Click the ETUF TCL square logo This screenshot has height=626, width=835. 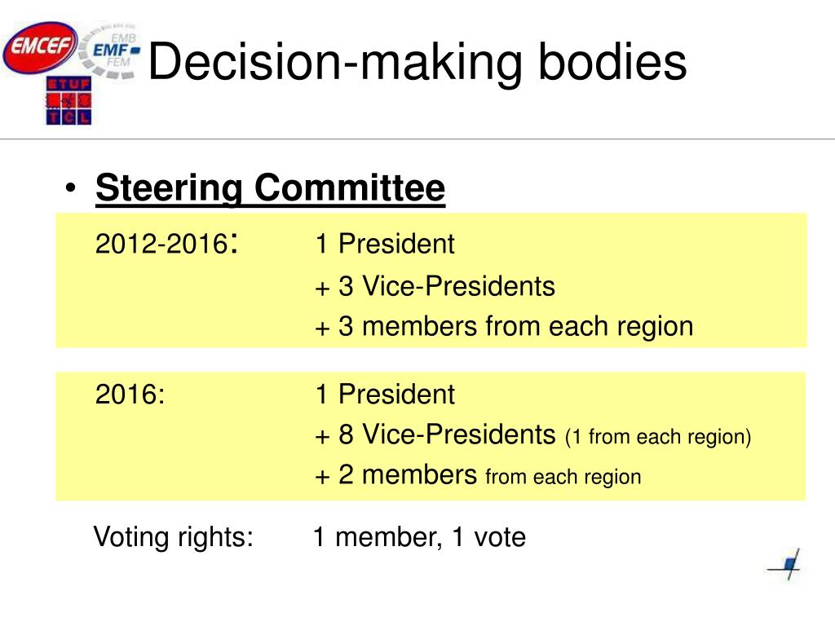tap(68, 100)
